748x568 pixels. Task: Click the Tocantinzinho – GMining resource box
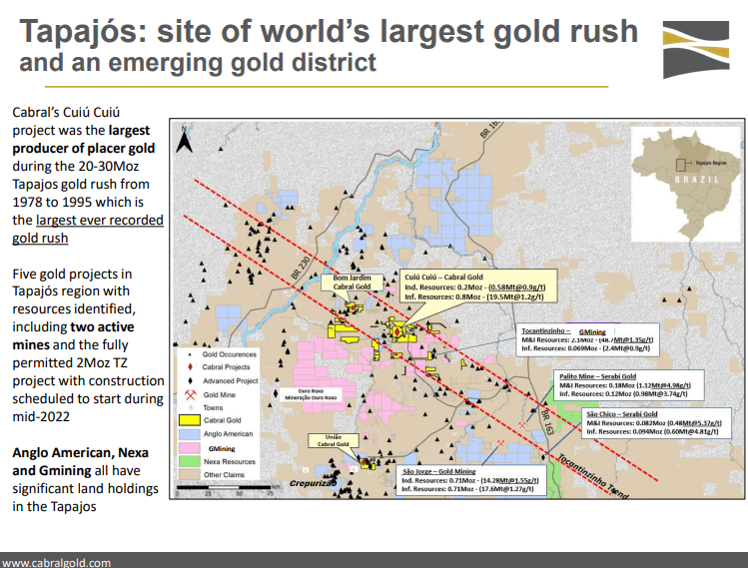587,339
